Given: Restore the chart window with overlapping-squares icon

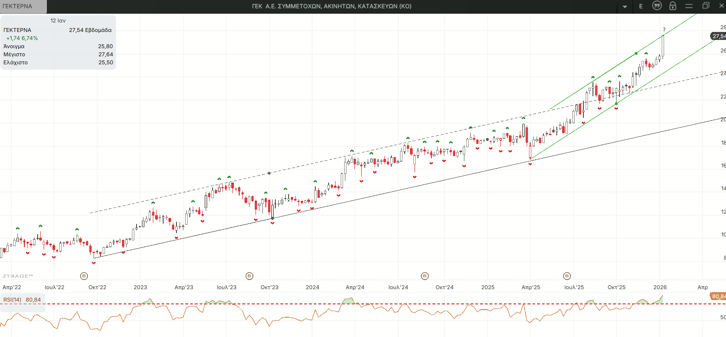Looking at the screenshot, I should click(706, 6).
